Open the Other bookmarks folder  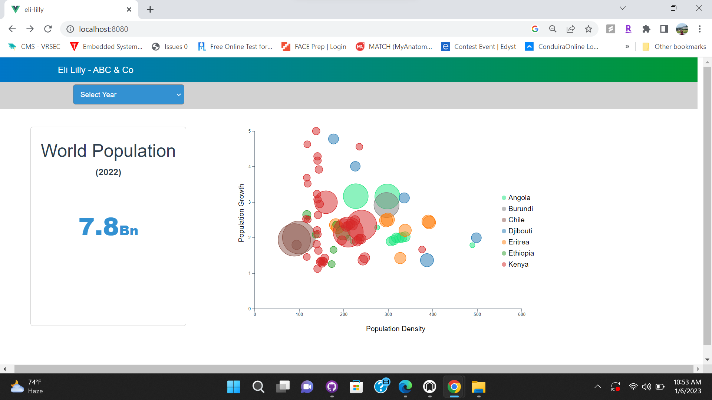click(x=675, y=46)
